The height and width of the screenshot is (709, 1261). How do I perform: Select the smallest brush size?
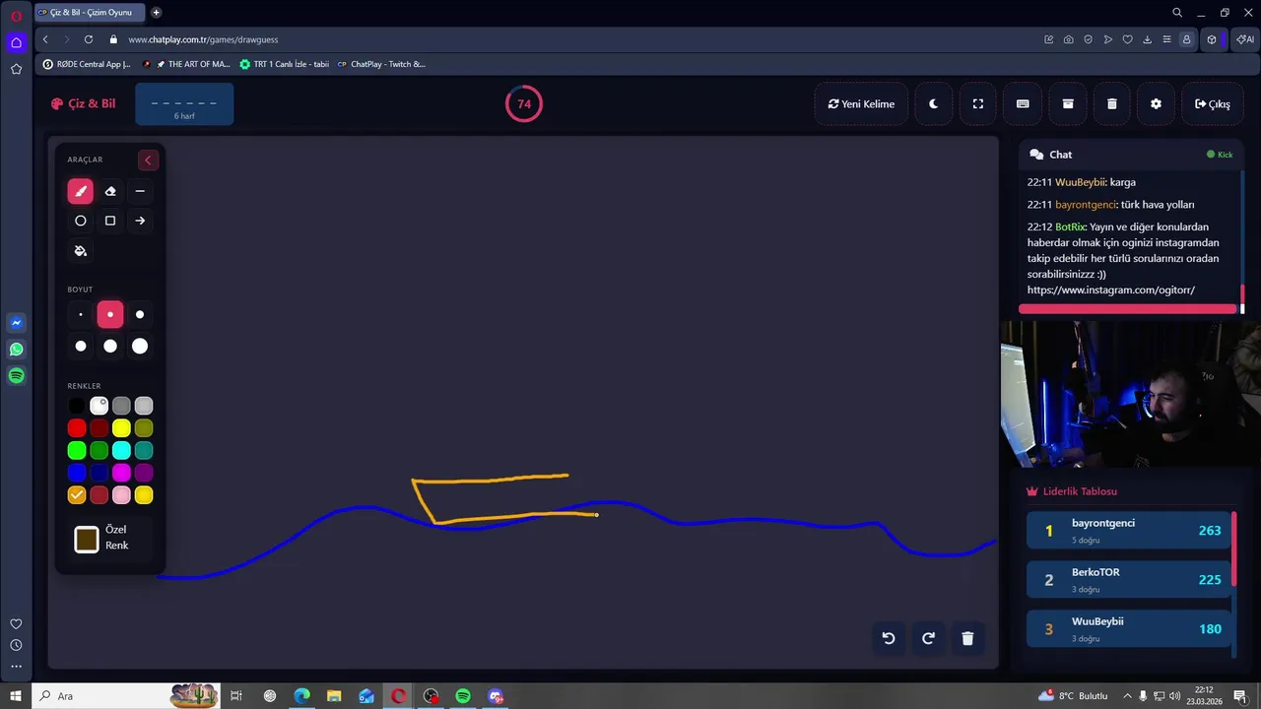[x=81, y=315]
